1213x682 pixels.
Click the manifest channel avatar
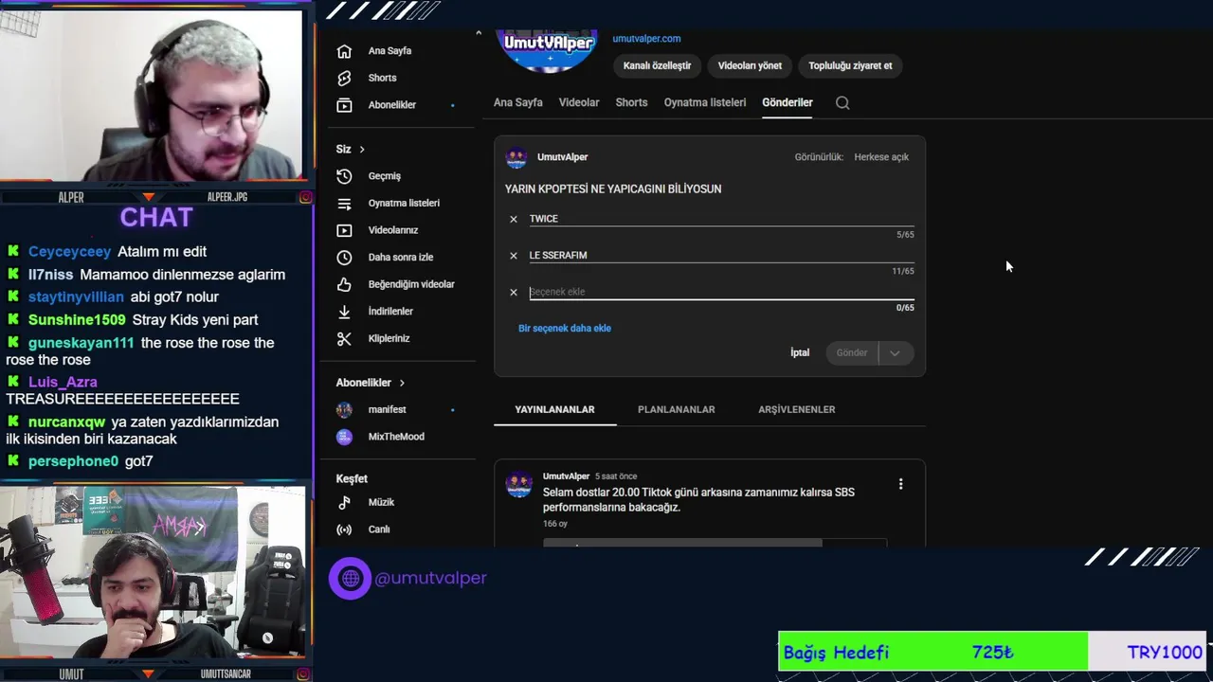[346, 409]
